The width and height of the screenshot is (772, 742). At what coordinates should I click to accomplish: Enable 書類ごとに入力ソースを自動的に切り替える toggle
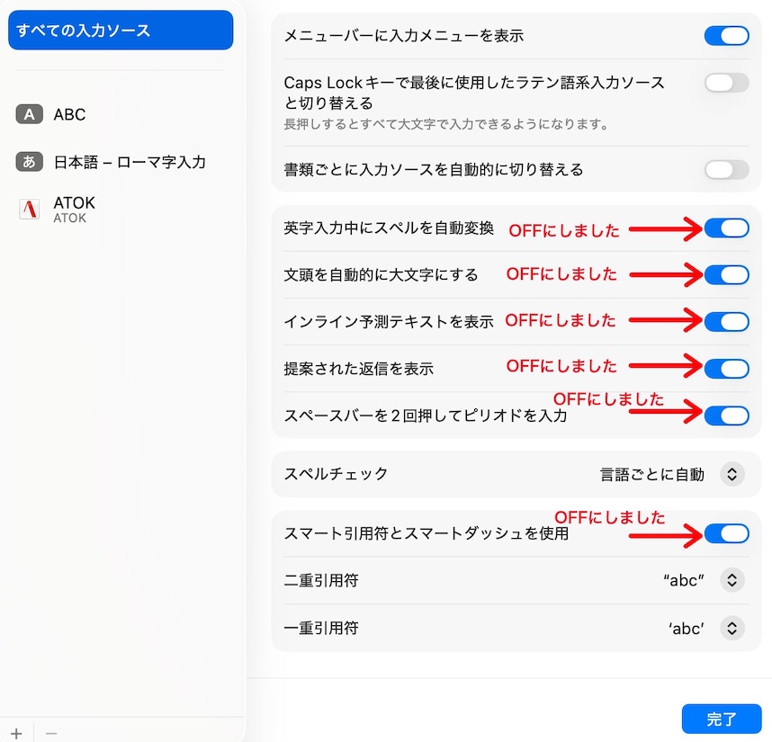click(x=726, y=169)
